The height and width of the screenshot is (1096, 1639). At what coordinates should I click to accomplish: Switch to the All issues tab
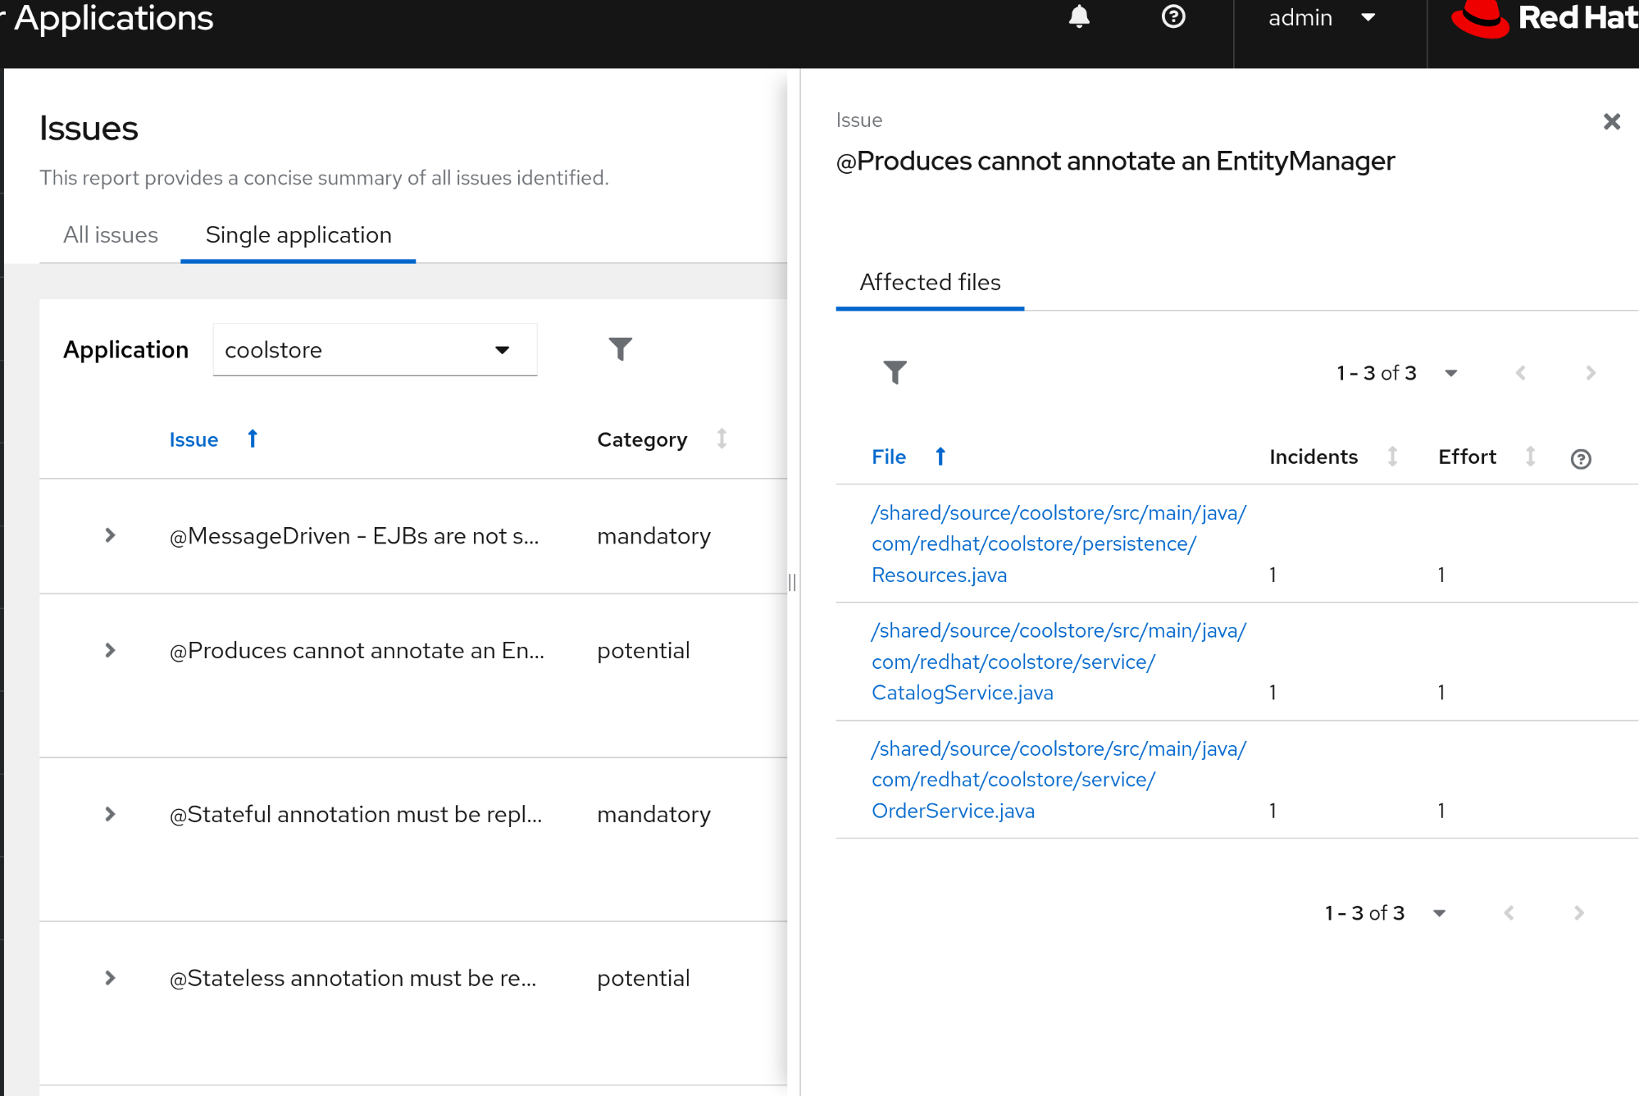point(111,235)
